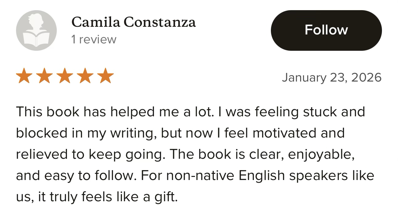Click the second orange rating star

pyautogui.click(x=44, y=76)
